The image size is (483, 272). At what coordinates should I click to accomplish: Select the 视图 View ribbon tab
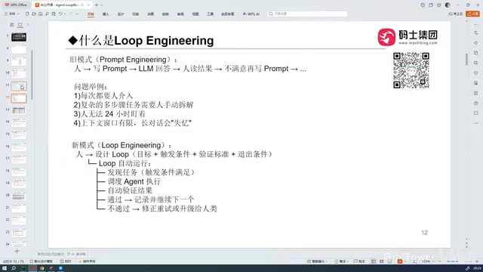point(195,14)
